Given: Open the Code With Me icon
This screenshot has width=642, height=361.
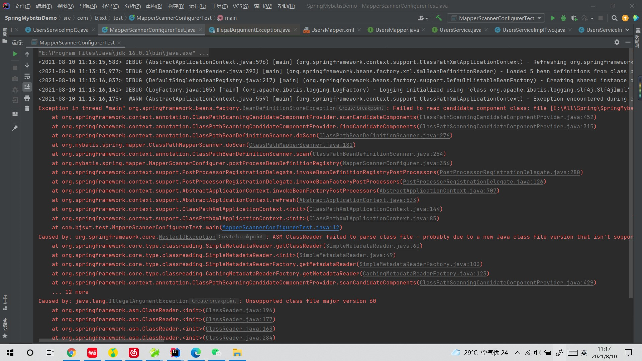Looking at the screenshot, I should pyautogui.click(x=636, y=18).
